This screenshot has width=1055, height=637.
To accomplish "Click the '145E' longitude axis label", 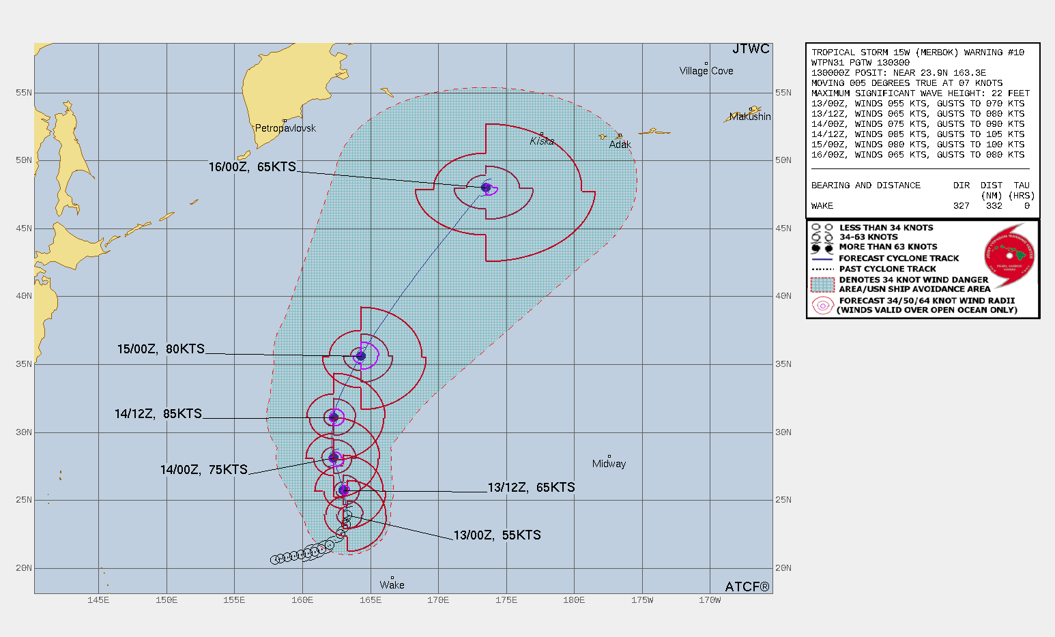I will (98, 600).
